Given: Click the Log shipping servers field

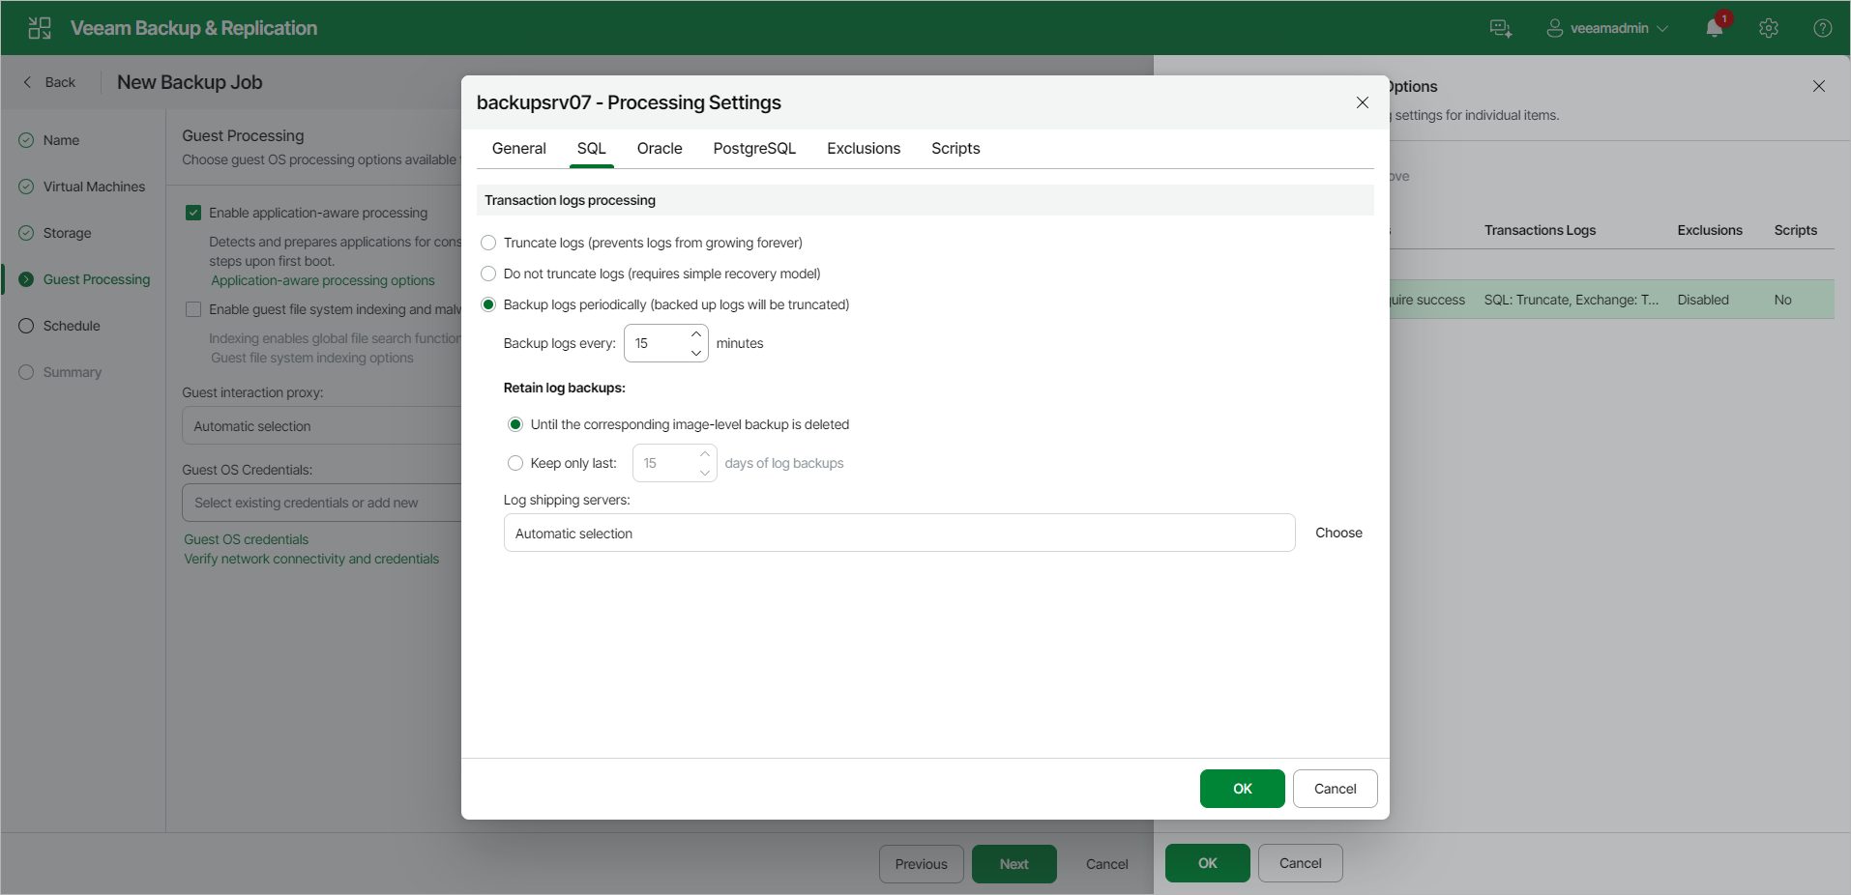Looking at the screenshot, I should tap(899, 533).
